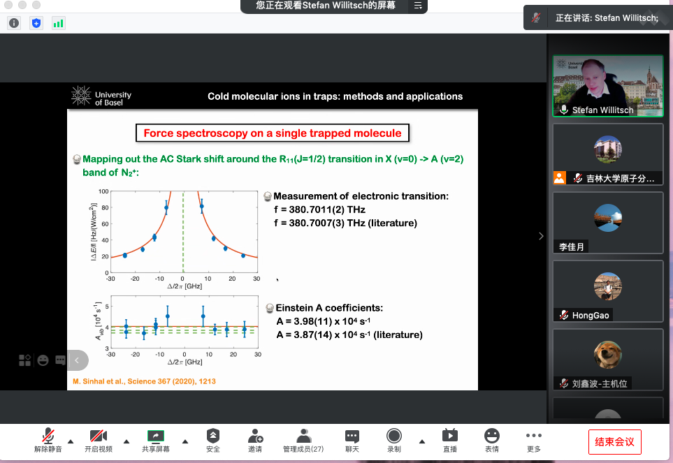Open the 表情 reactions picker

pyautogui.click(x=492, y=441)
